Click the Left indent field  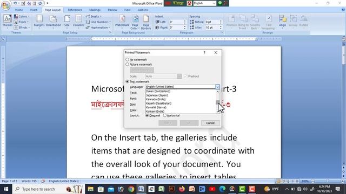point(176,22)
